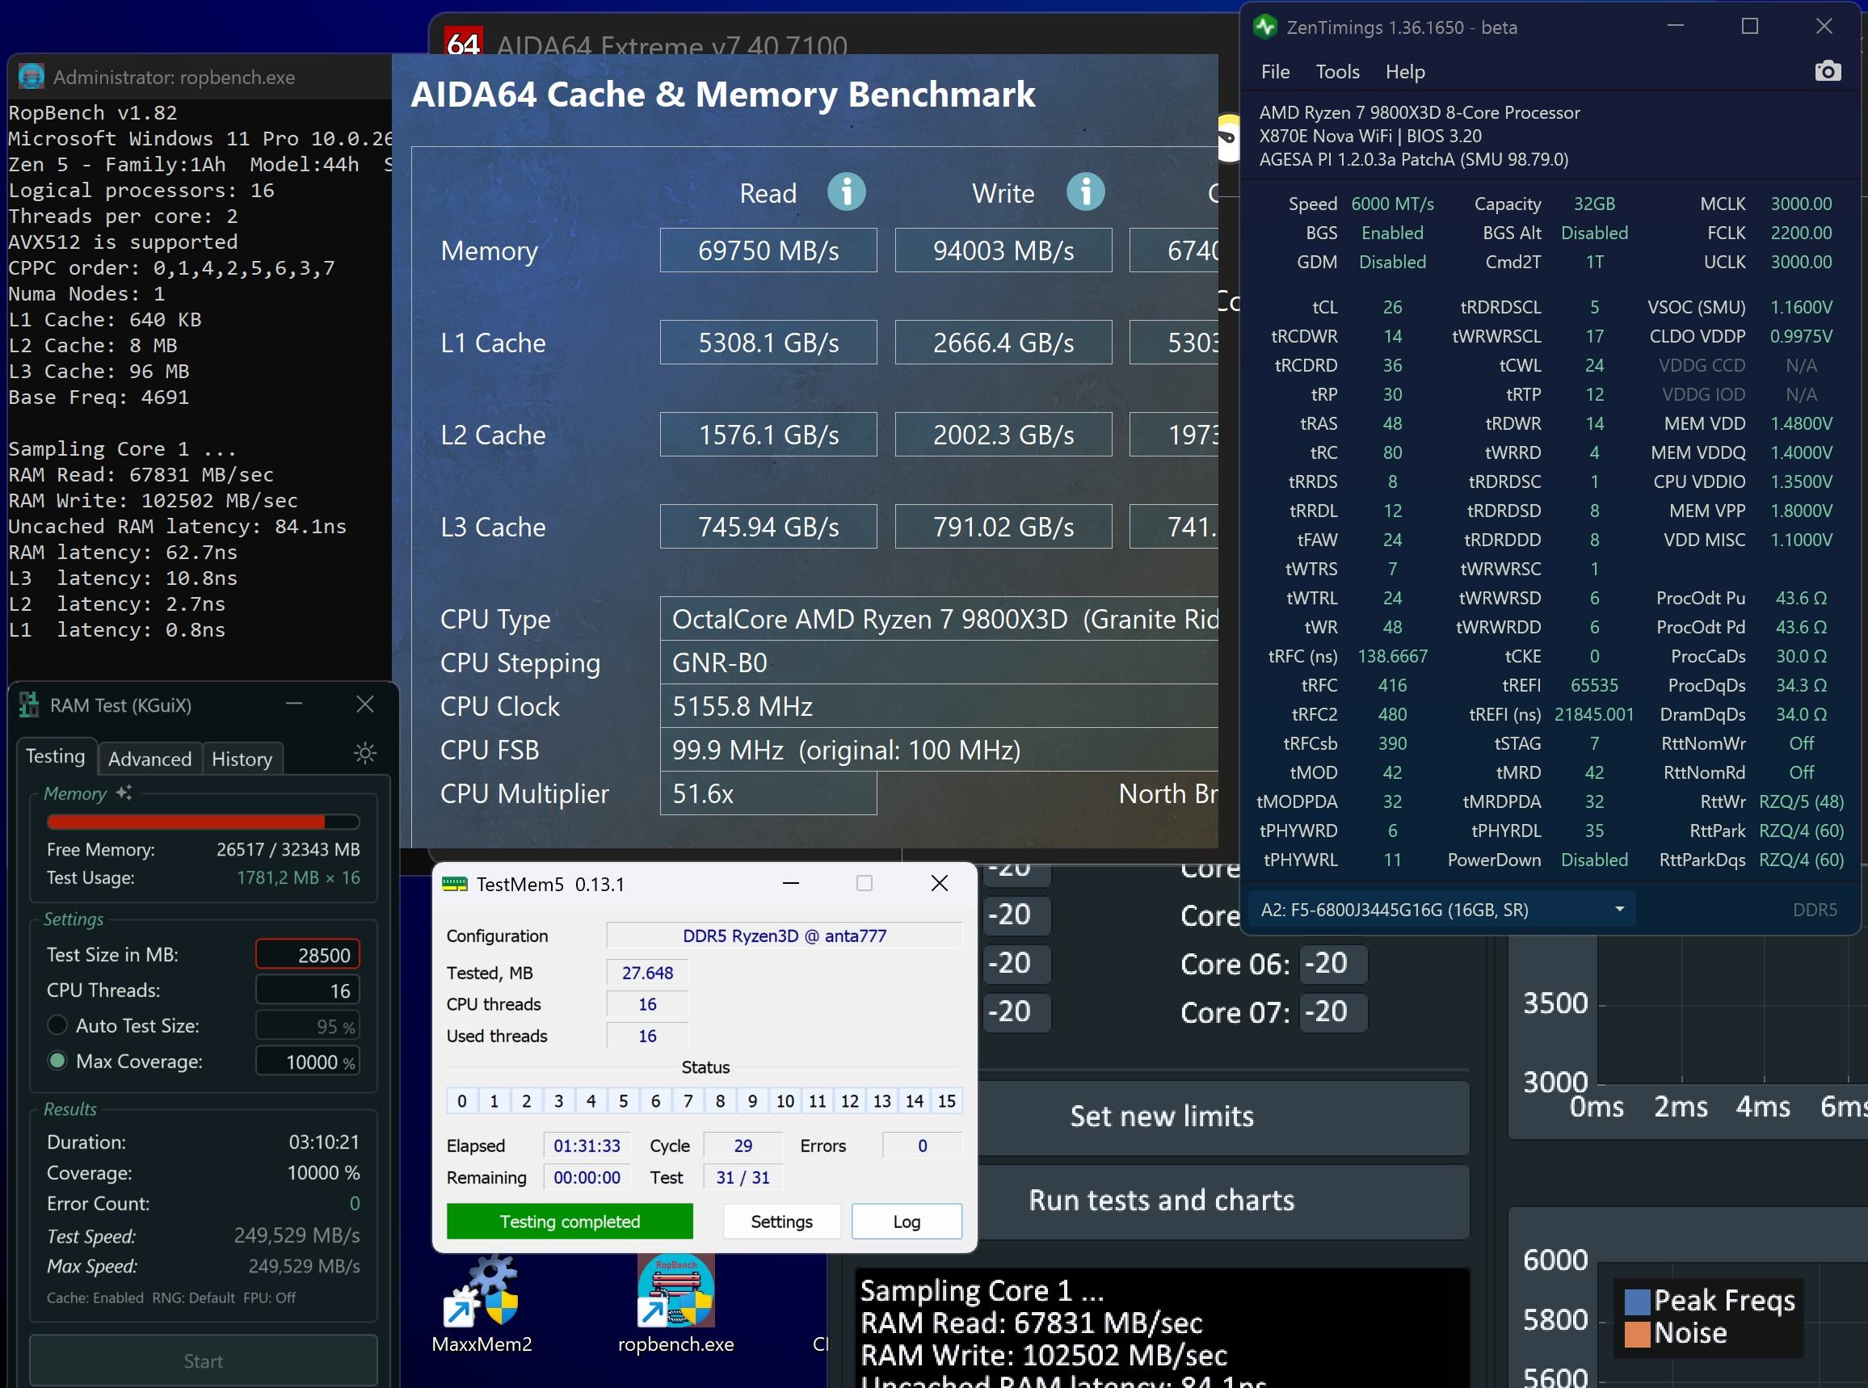The image size is (1868, 1388).
Task: Click the Testing completed button in TestMem5
Action: point(570,1221)
